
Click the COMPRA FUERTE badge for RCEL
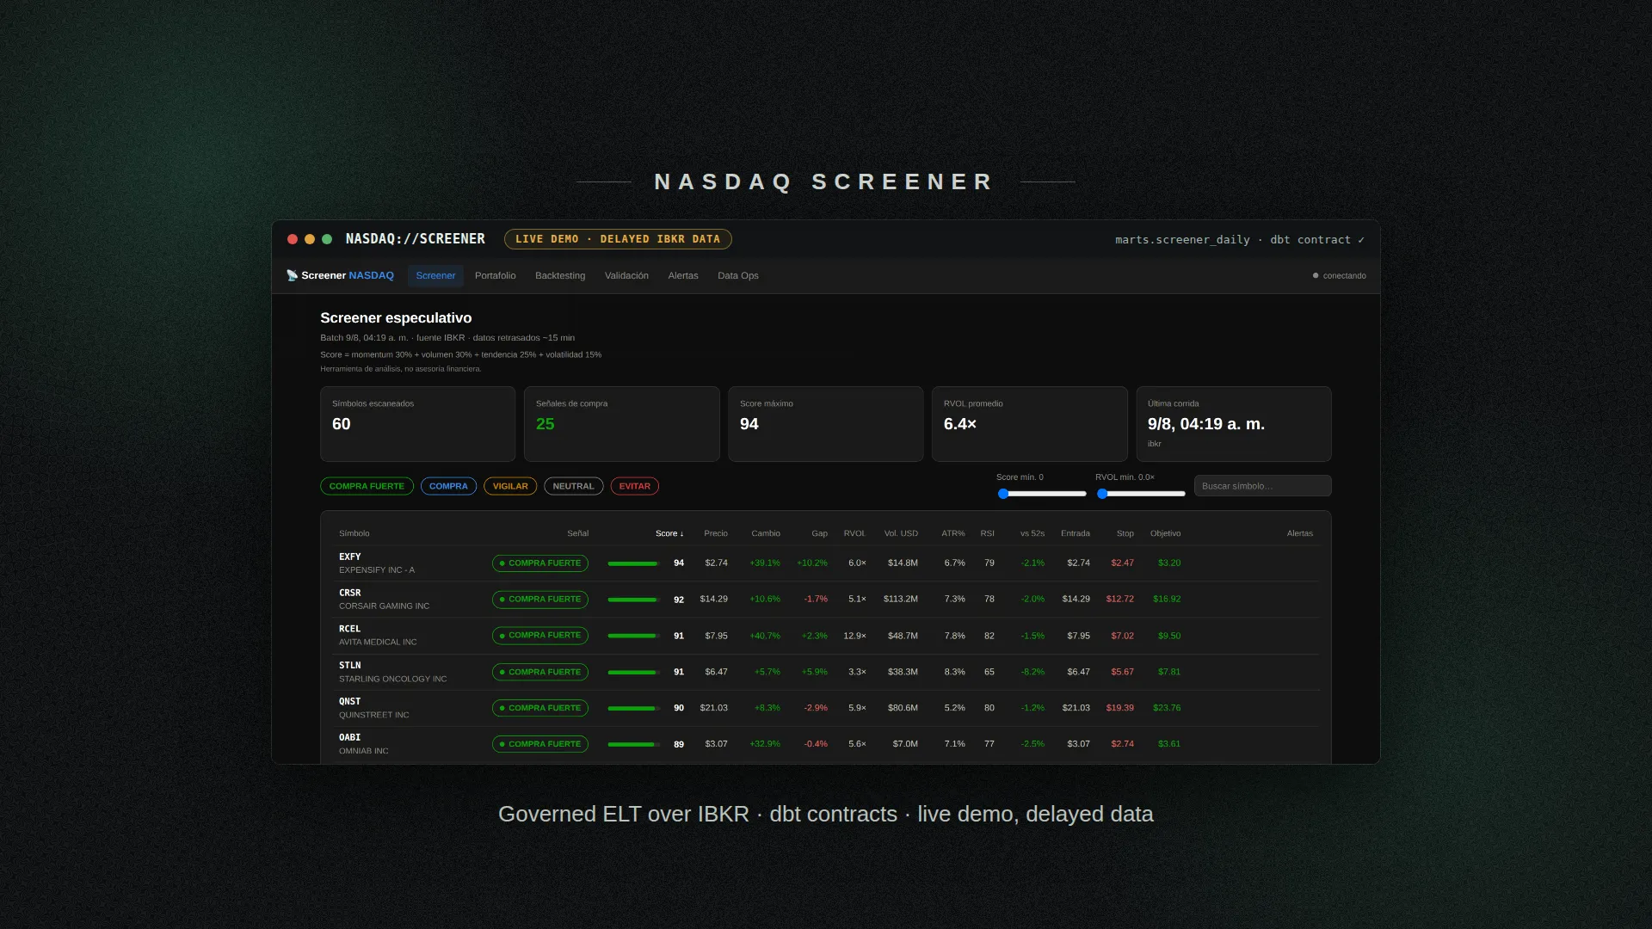[540, 636]
